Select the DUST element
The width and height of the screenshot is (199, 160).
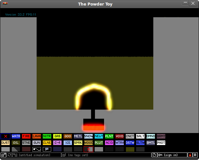[6, 143]
